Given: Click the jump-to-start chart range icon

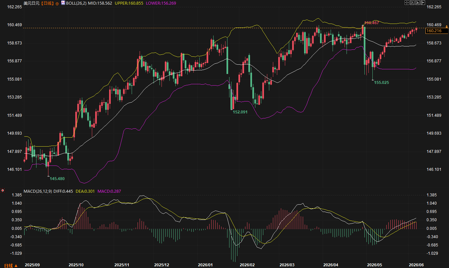Looking at the screenshot, I should 412,3.
